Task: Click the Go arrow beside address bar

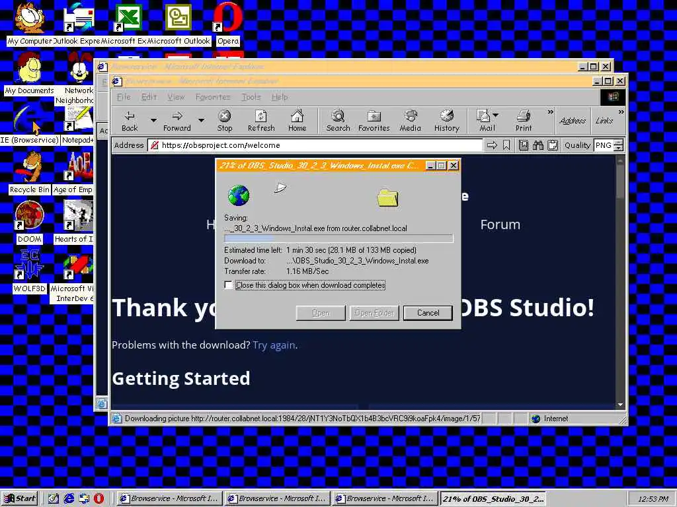Action: (x=492, y=145)
